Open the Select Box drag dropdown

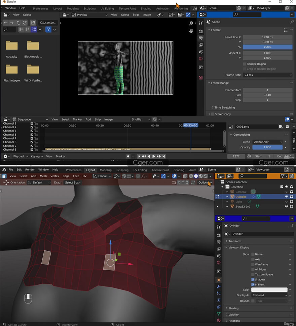[73, 183]
